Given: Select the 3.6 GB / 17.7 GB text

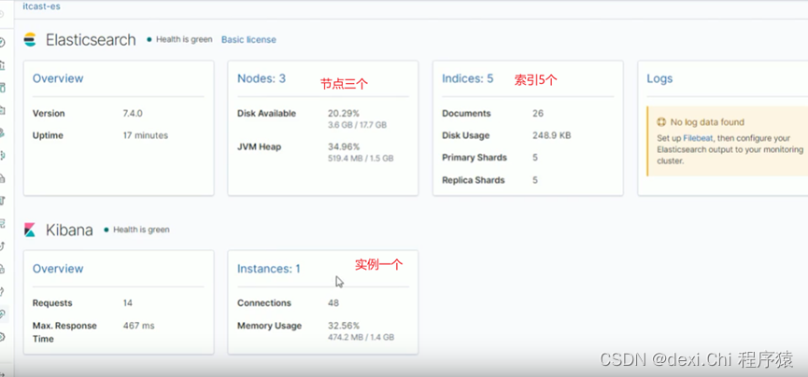Looking at the screenshot, I should pos(357,125).
